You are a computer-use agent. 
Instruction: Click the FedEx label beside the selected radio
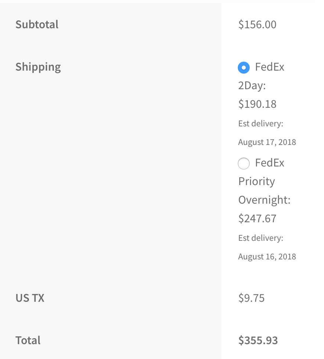pos(269,67)
